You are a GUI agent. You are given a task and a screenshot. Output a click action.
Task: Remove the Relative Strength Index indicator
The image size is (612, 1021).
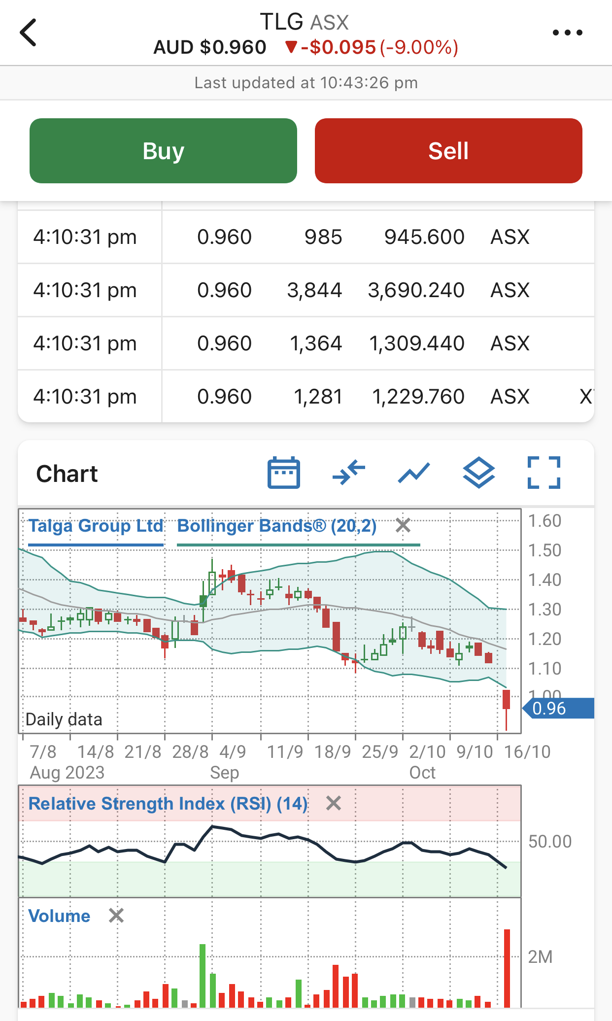click(x=334, y=804)
